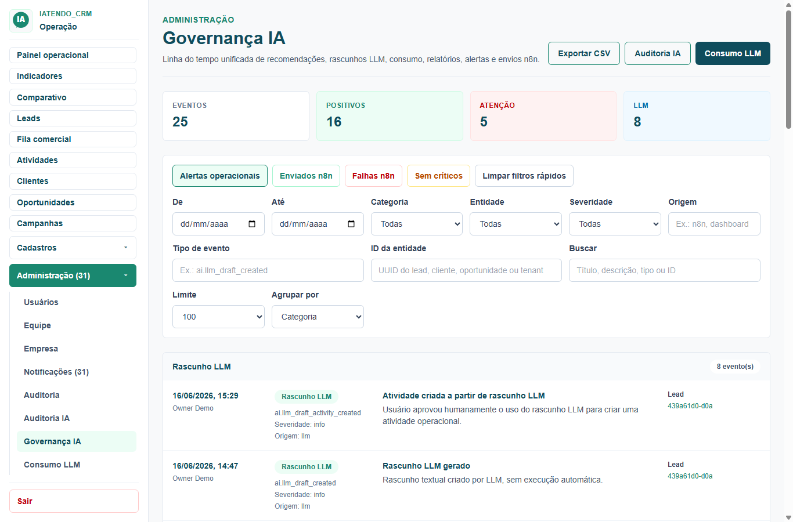Image resolution: width=793 pixels, height=522 pixels.
Task: Open Empresa submenu item
Action: pos(76,349)
